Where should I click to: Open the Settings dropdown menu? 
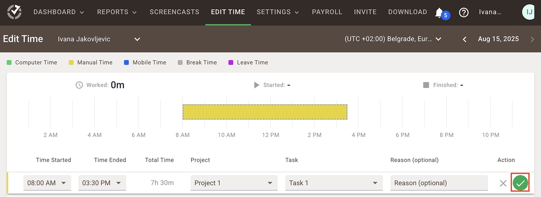tap(278, 12)
